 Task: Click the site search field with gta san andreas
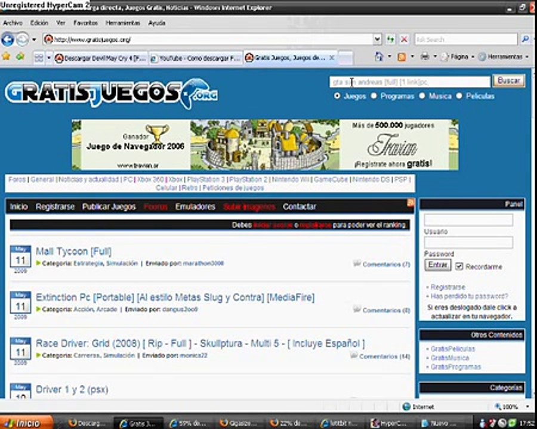click(x=409, y=82)
